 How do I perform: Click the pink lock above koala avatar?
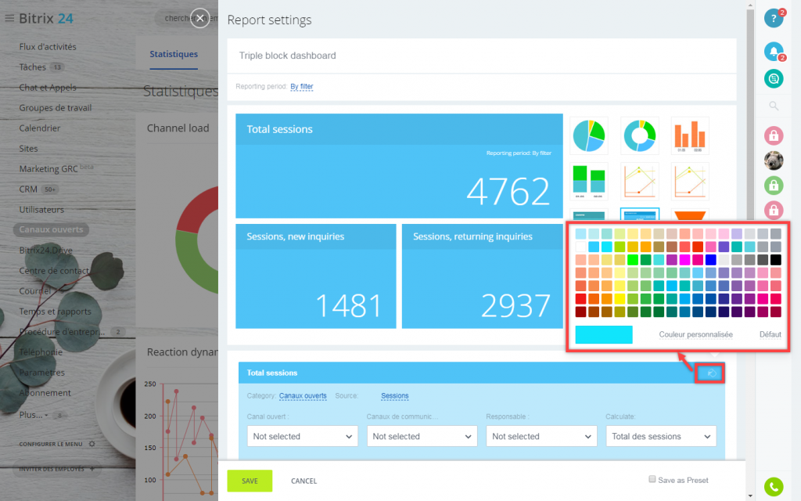pos(774,135)
